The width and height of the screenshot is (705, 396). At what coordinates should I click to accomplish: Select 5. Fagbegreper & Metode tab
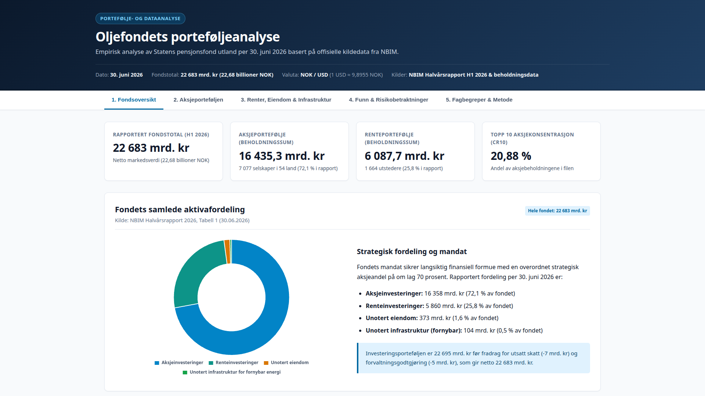[479, 100]
